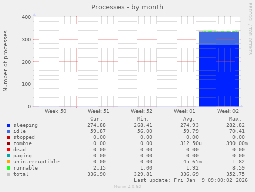
Task: Click total average value 336.69
Action: point(189,174)
